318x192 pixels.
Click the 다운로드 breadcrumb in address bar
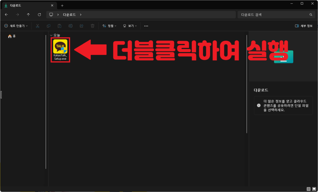[69, 15]
